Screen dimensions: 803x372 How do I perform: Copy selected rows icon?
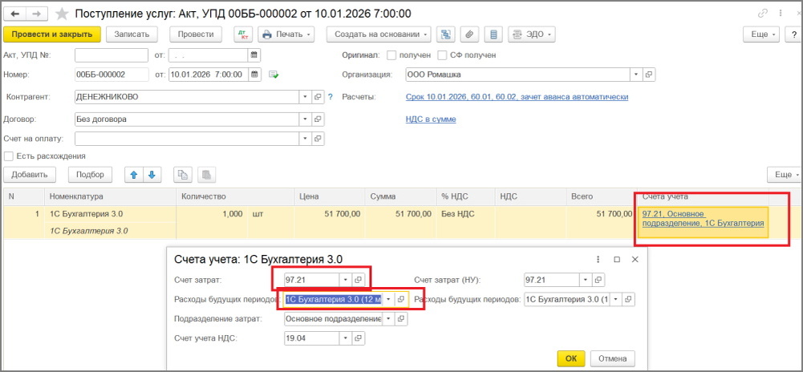point(182,175)
